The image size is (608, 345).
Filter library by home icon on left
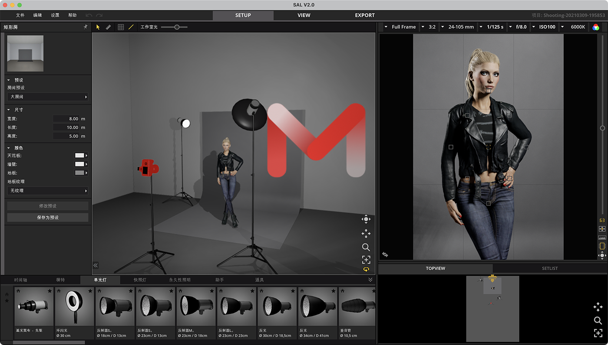pyautogui.click(x=7, y=294)
